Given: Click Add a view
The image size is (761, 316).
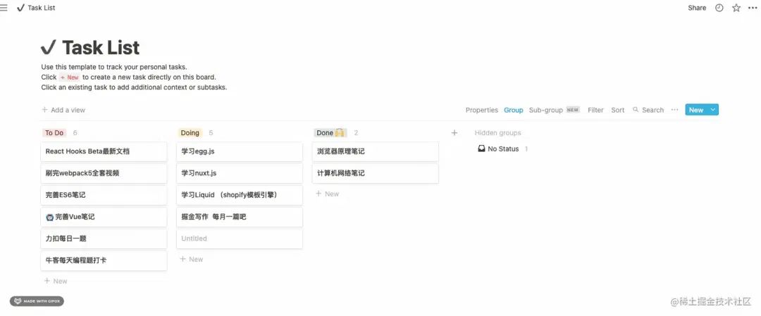Looking at the screenshot, I should [63, 110].
